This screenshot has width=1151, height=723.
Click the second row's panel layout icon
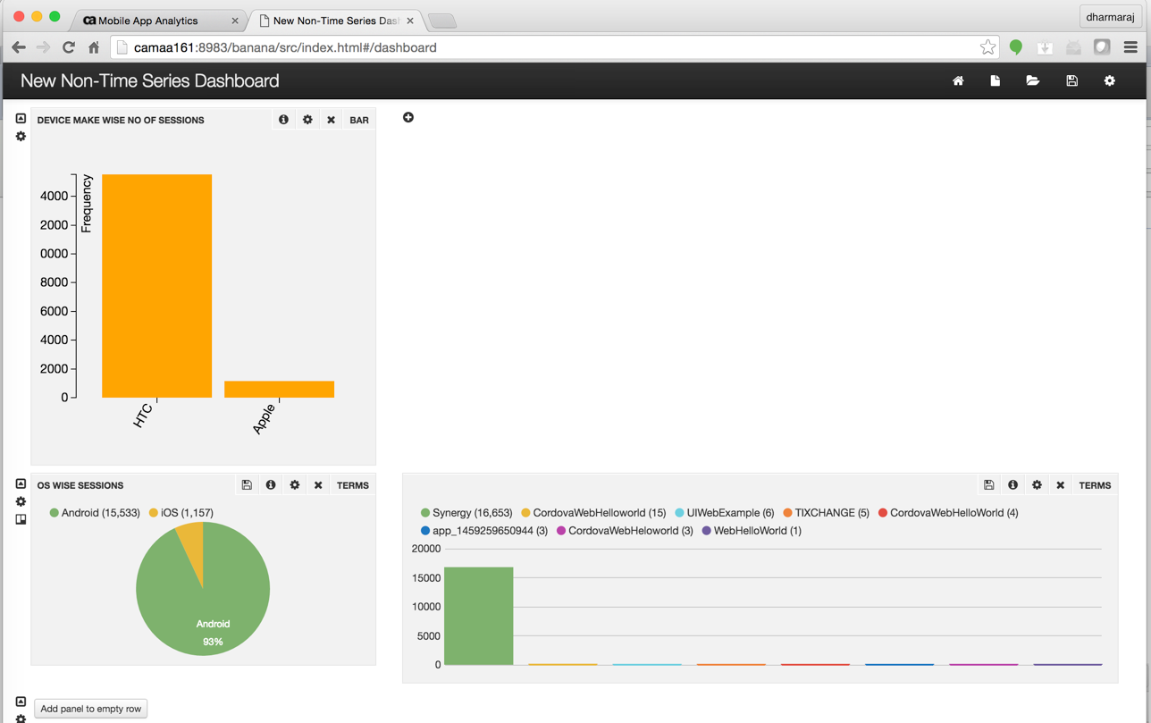[x=21, y=519]
